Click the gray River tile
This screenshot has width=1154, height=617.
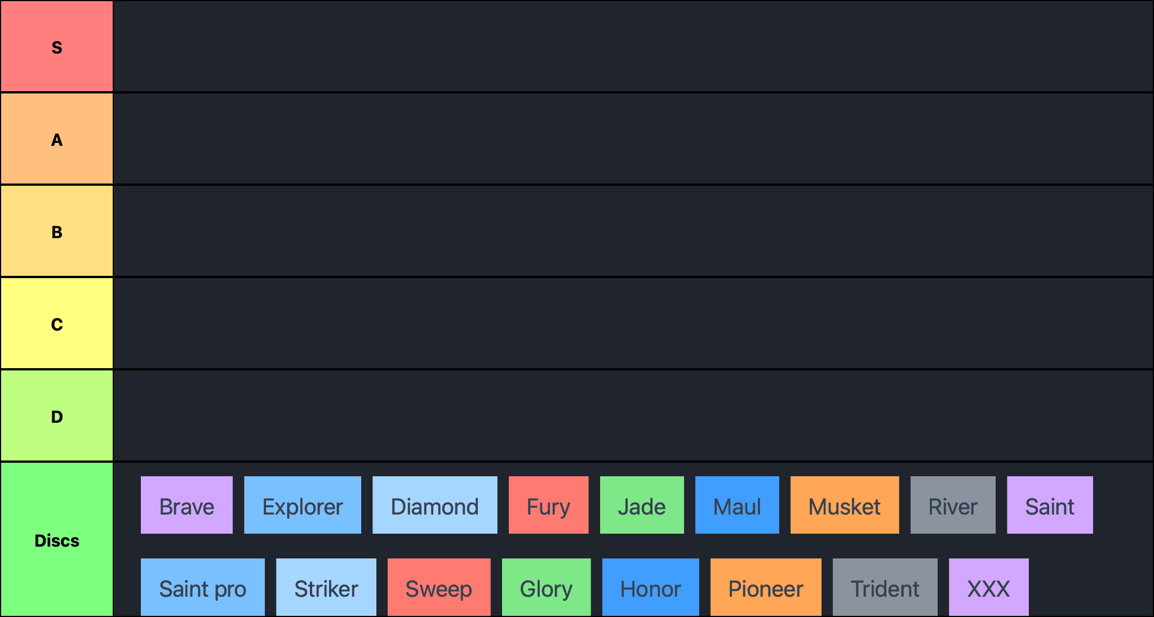(x=953, y=505)
